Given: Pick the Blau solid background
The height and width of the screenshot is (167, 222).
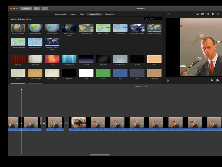Looking at the screenshot, I should pos(120,73).
